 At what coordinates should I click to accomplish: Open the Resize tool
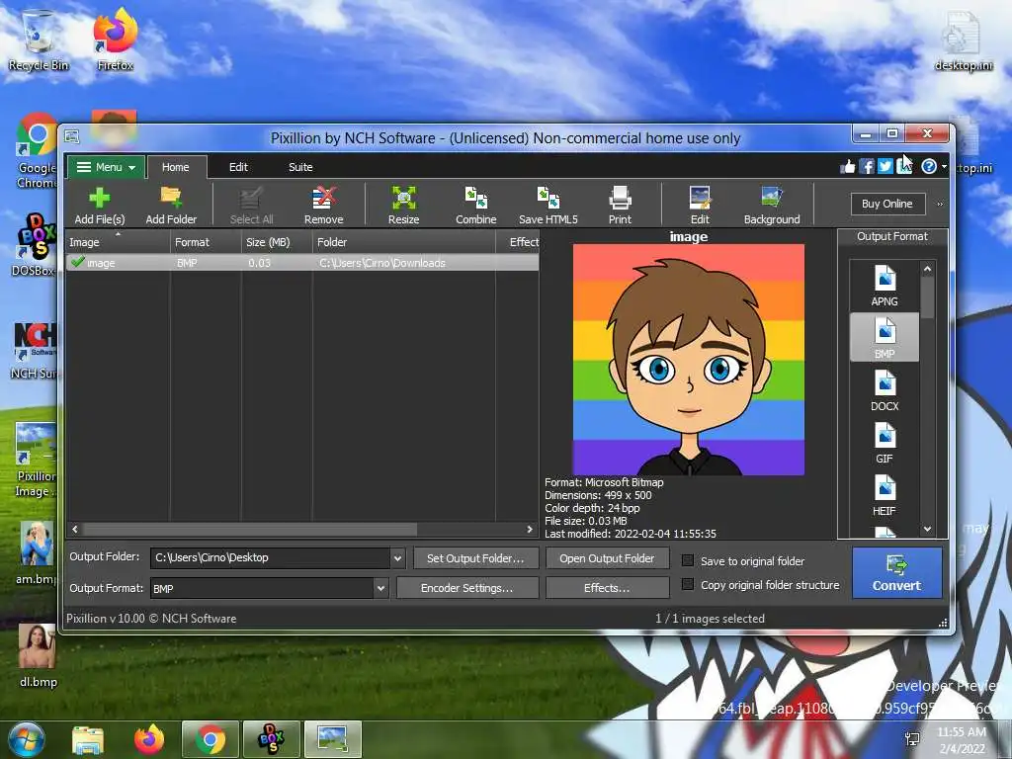tap(404, 206)
